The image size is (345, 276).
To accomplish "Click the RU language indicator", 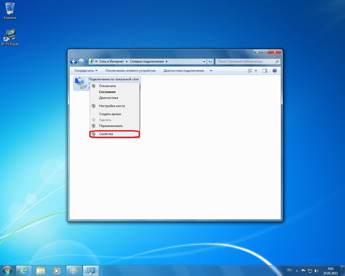I will [289, 270].
